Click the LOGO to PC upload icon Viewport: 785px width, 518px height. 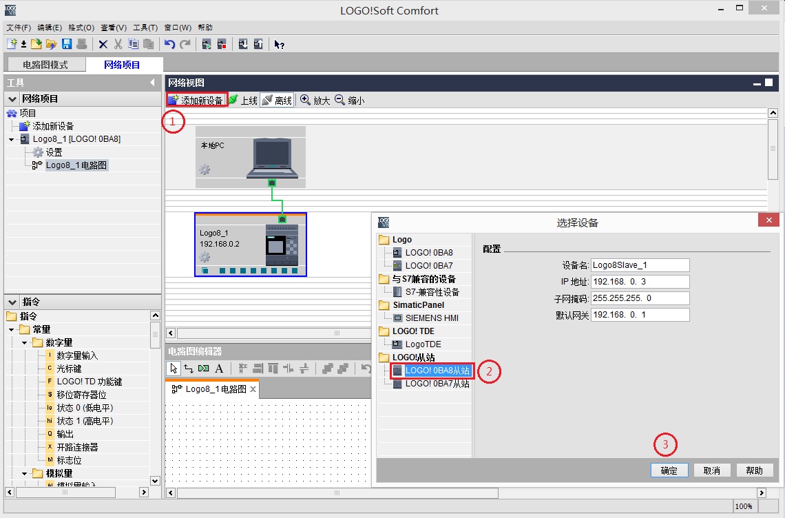(258, 44)
